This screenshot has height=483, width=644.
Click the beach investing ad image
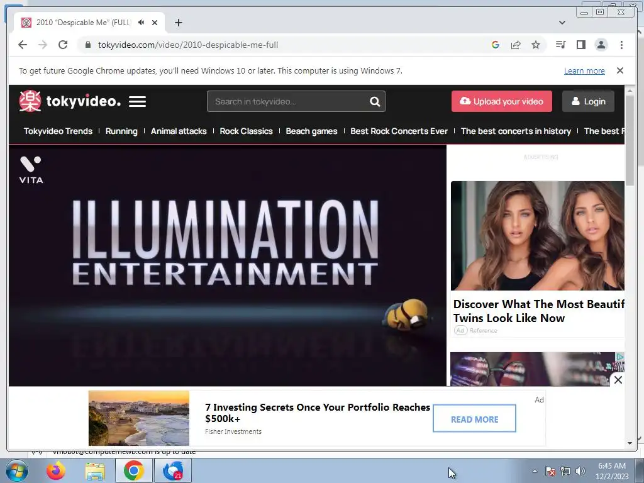pos(139,418)
